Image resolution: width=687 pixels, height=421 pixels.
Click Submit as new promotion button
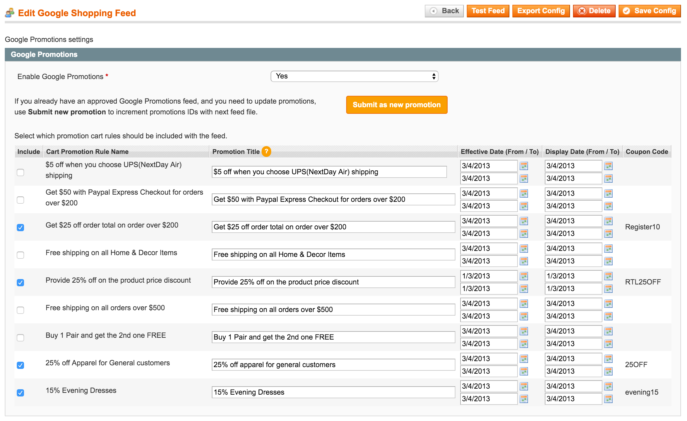(397, 105)
